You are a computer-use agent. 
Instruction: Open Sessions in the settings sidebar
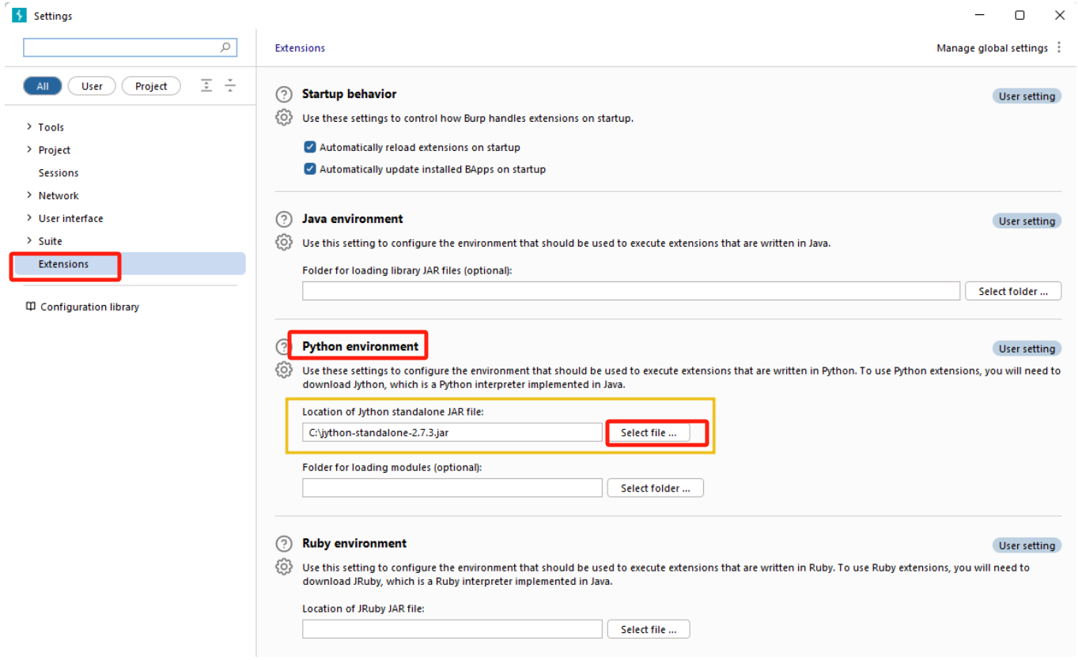(x=59, y=172)
